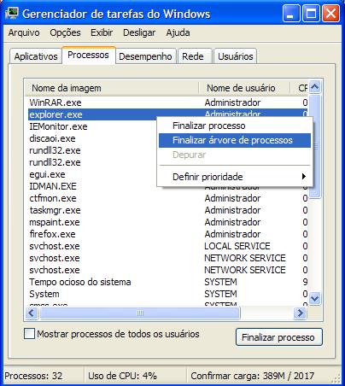The height and width of the screenshot is (386, 345).
Task: Select the ctfmon.exe process
Action: coord(167,198)
